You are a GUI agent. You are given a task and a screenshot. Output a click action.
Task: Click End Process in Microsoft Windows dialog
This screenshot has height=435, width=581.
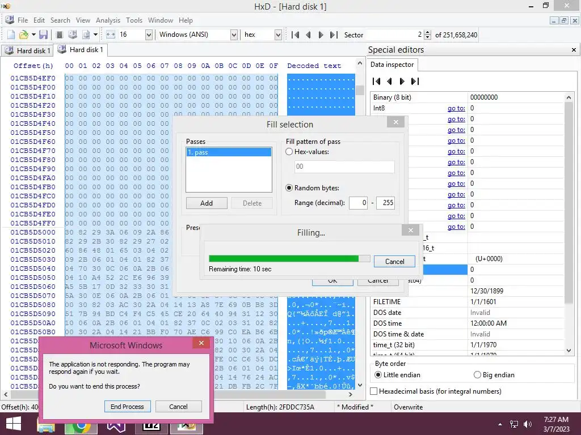[127, 407]
